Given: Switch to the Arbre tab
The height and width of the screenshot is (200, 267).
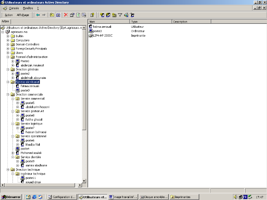Looking at the screenshot, I should point(5,21).
